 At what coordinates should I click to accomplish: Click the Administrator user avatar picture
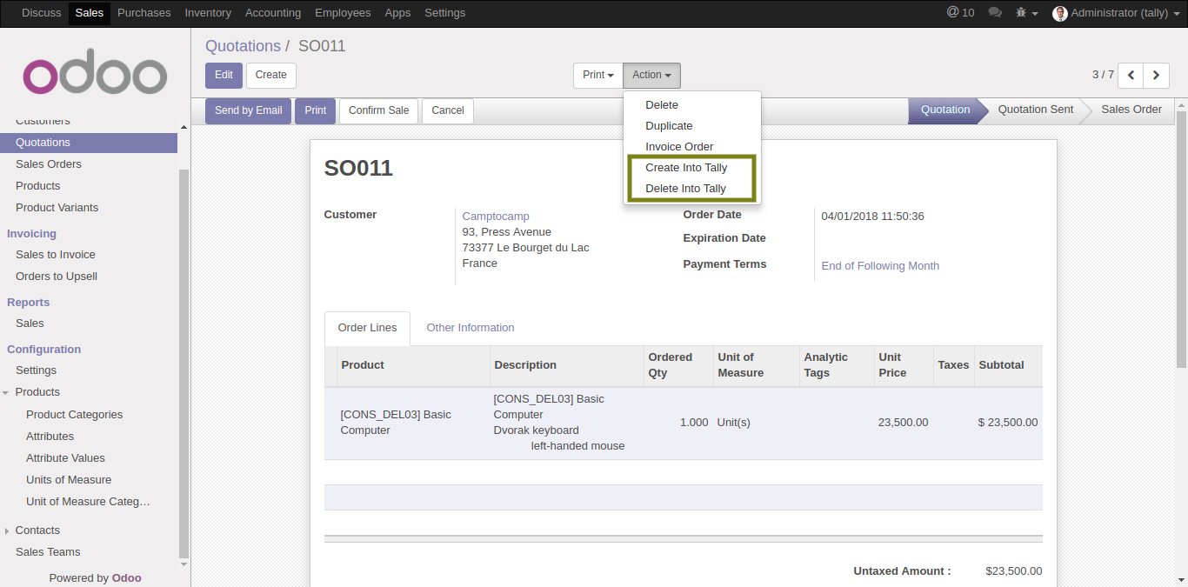coord(1059,13)
